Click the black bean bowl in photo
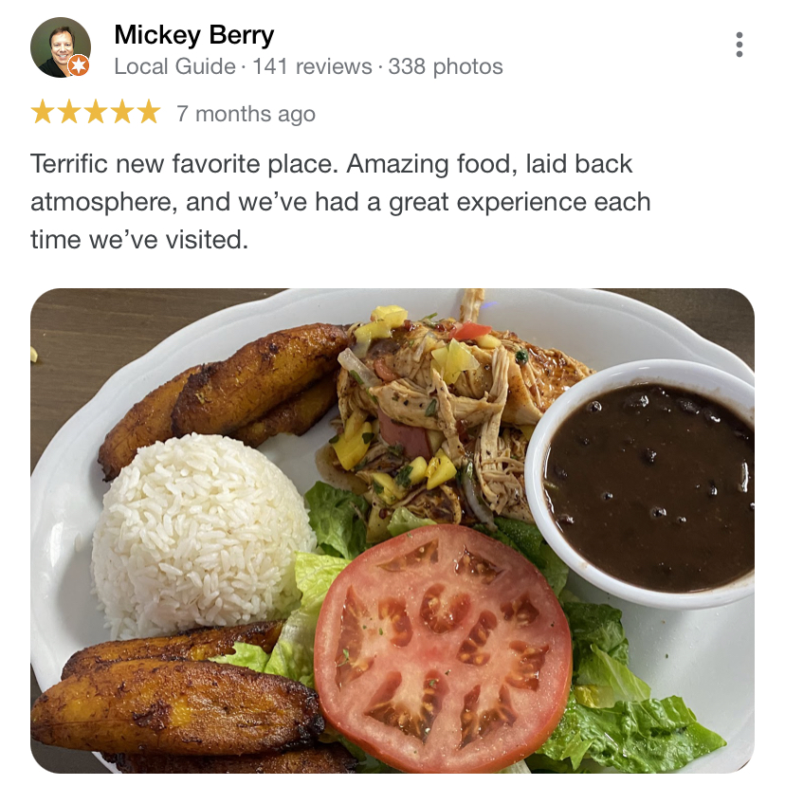785x804 pixels. (640, 484)
